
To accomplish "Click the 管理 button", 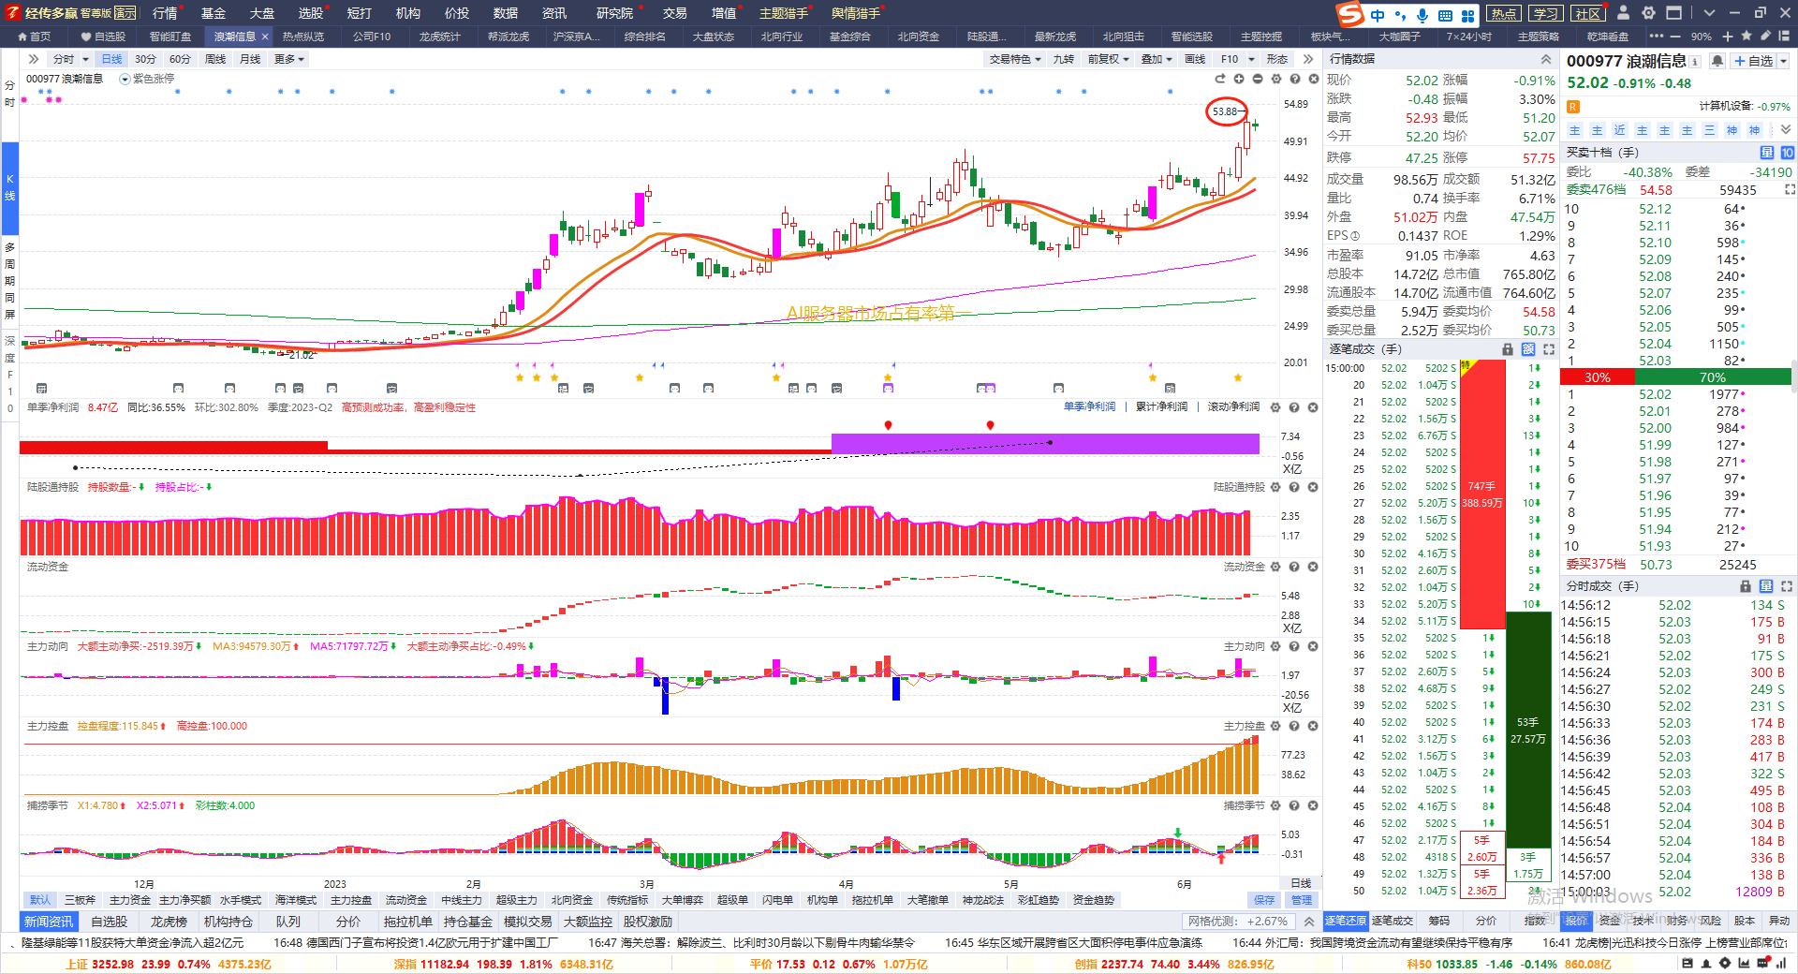I will pyautogui.click(x=1302, y=900).
